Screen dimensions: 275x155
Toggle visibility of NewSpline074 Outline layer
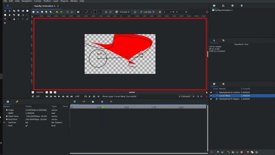[211, 93]
